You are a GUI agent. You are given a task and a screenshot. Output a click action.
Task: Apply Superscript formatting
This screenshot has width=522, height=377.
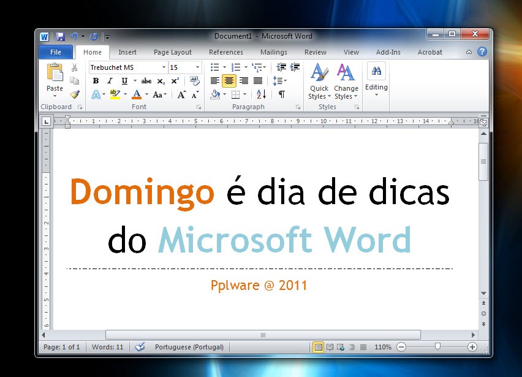pyautogui.click(x=175, y=81)
